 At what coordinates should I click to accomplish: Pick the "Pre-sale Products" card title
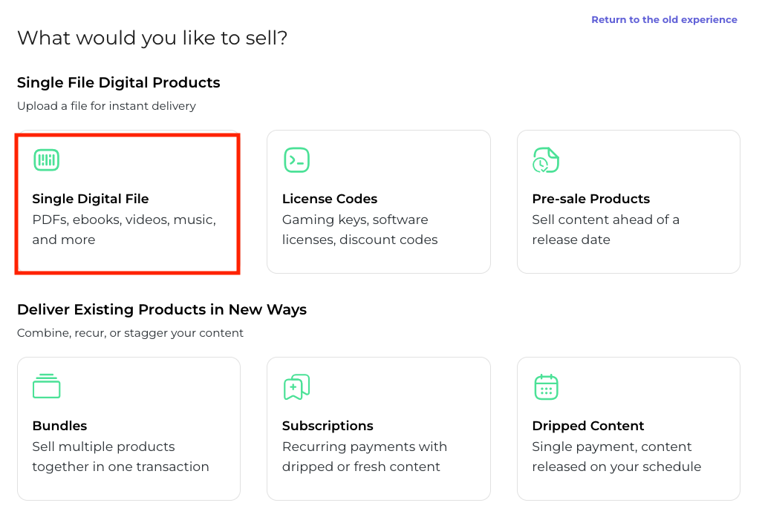(591, 199)
